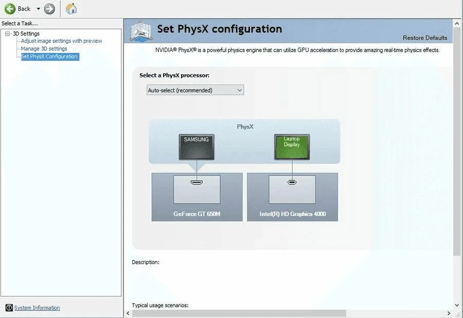Click the Select a Task... heading
This screenshot has width=463, height=318.
[20, 23]
